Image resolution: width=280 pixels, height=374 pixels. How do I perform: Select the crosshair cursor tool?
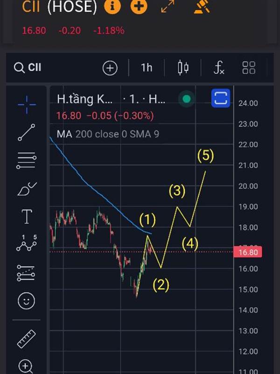click(x=27, y=104)
